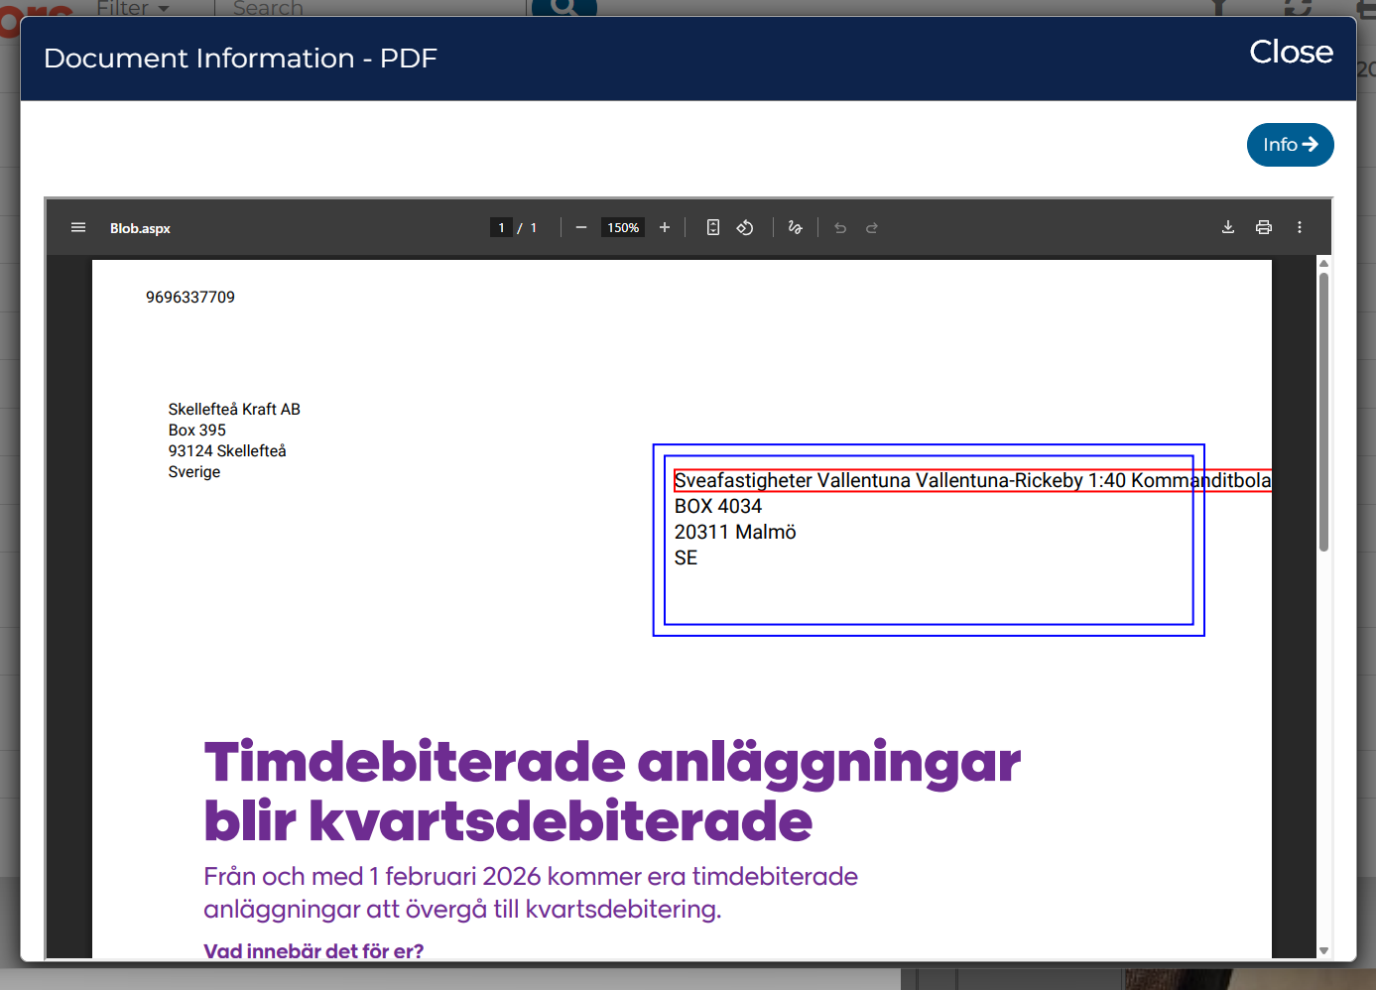Image resolution: width=1376 pixels, height=990 pixels.
Task: Rotate the document counterclockwise
Action: [745, 227]
